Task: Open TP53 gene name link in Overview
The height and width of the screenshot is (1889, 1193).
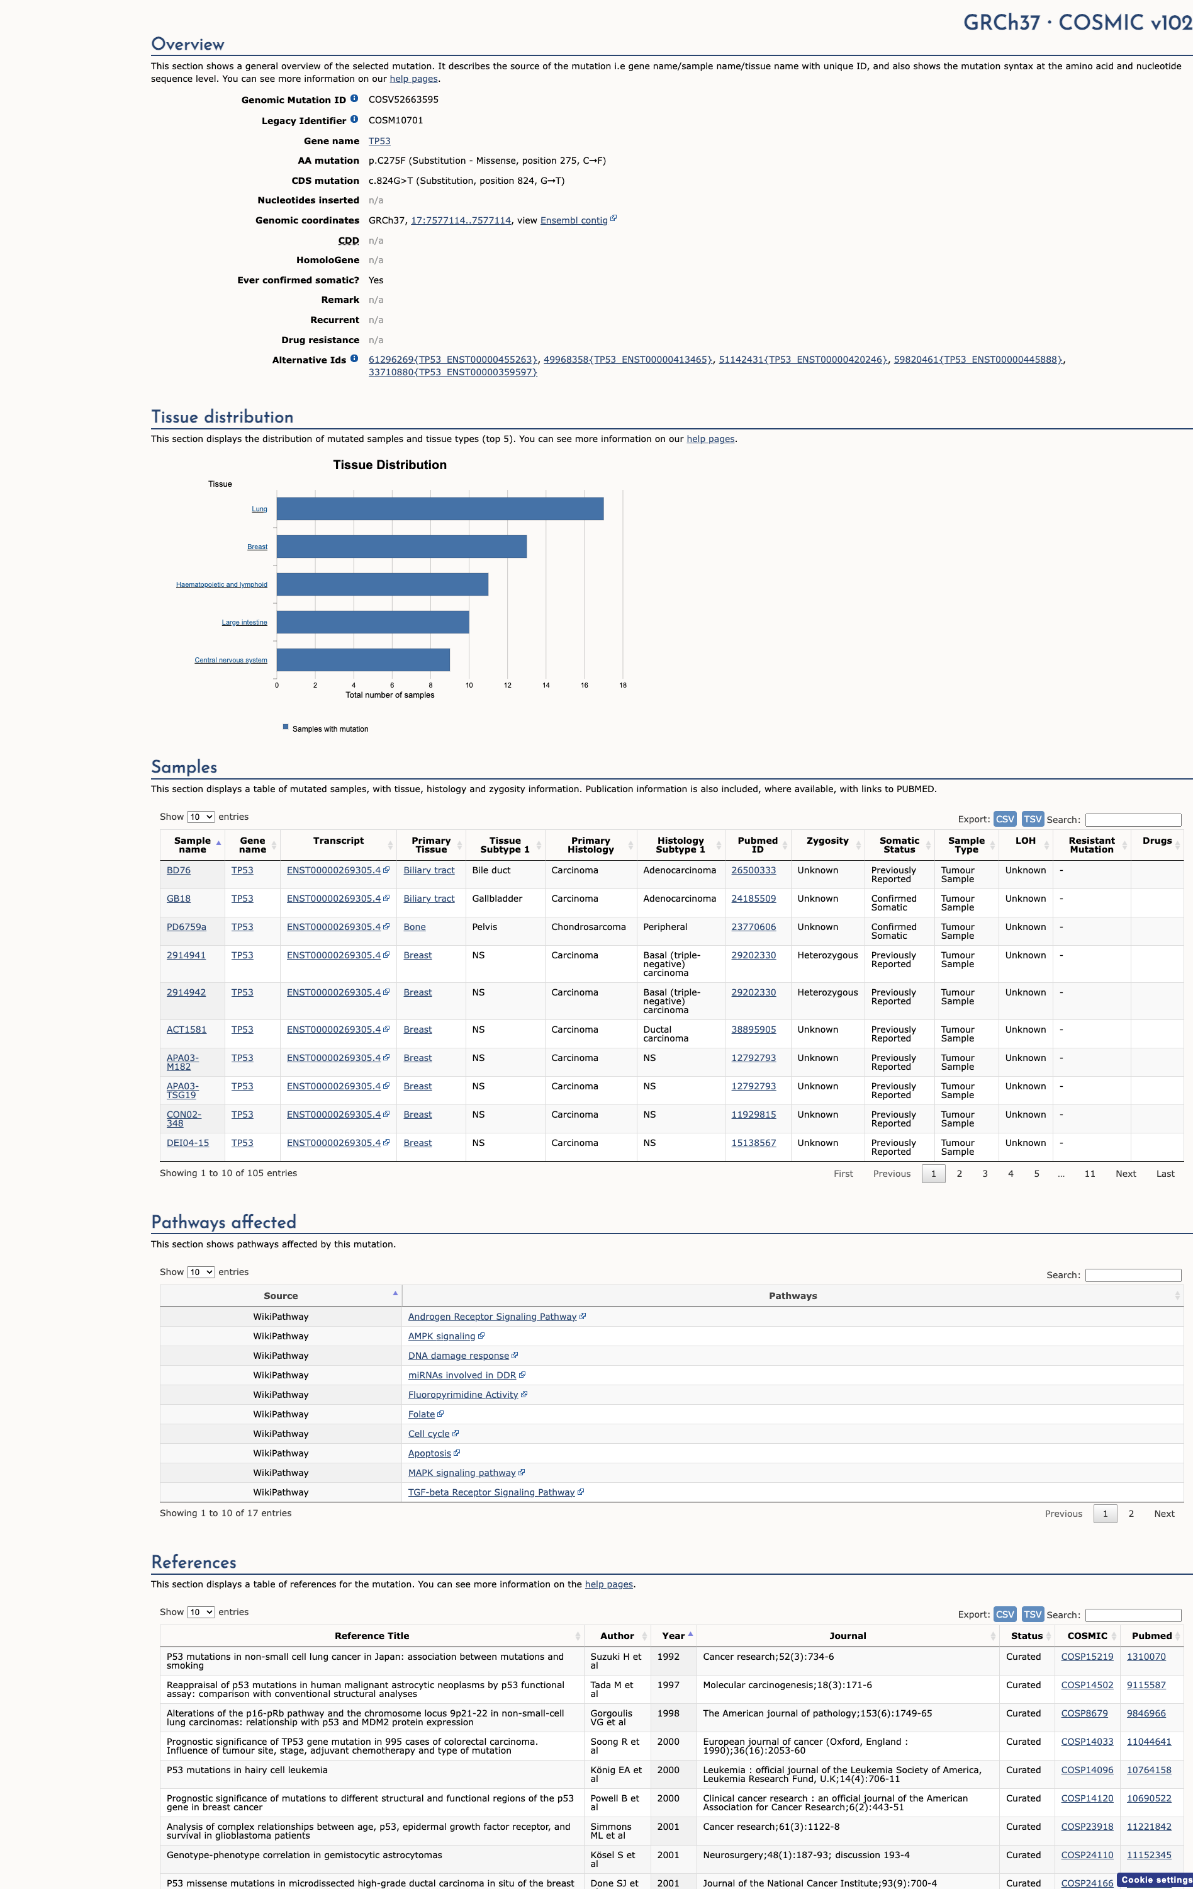Action: 379,141
